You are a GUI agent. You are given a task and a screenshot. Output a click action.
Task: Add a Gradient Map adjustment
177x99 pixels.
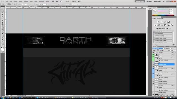167,29
